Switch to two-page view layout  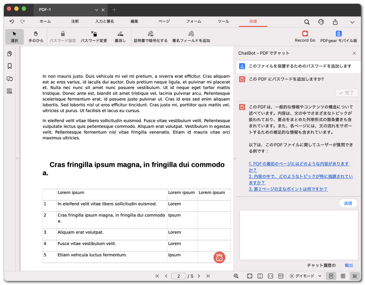[x=342, y=276]
